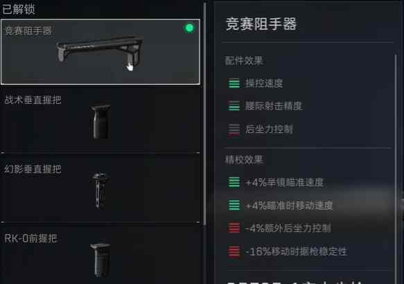Click the green icon for +4%举镜瞄准速度
404x284 pixels.
234,182
